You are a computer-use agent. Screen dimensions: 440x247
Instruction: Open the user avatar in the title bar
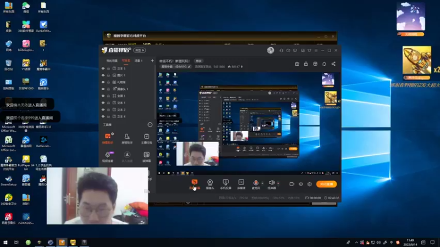tap(271, 50)
